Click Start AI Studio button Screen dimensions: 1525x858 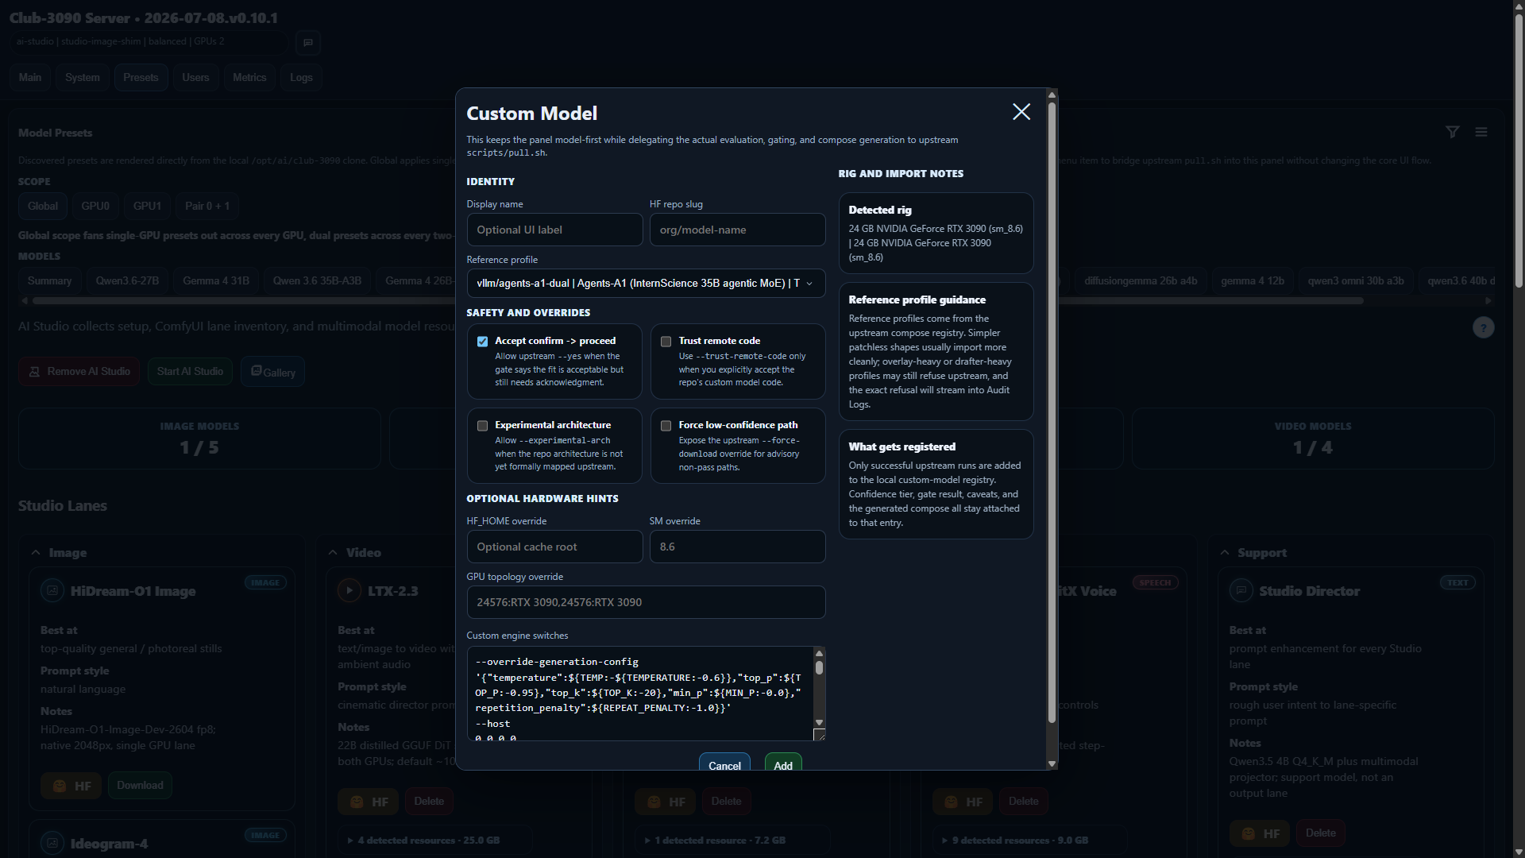click(x=190, y=372)
